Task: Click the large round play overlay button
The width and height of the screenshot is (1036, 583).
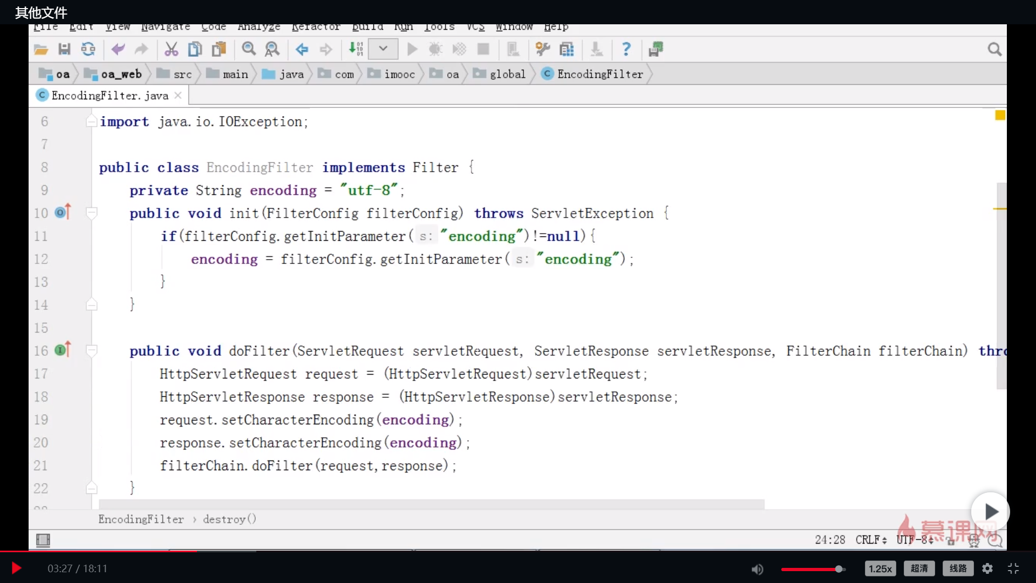Action: coord(990,511)
